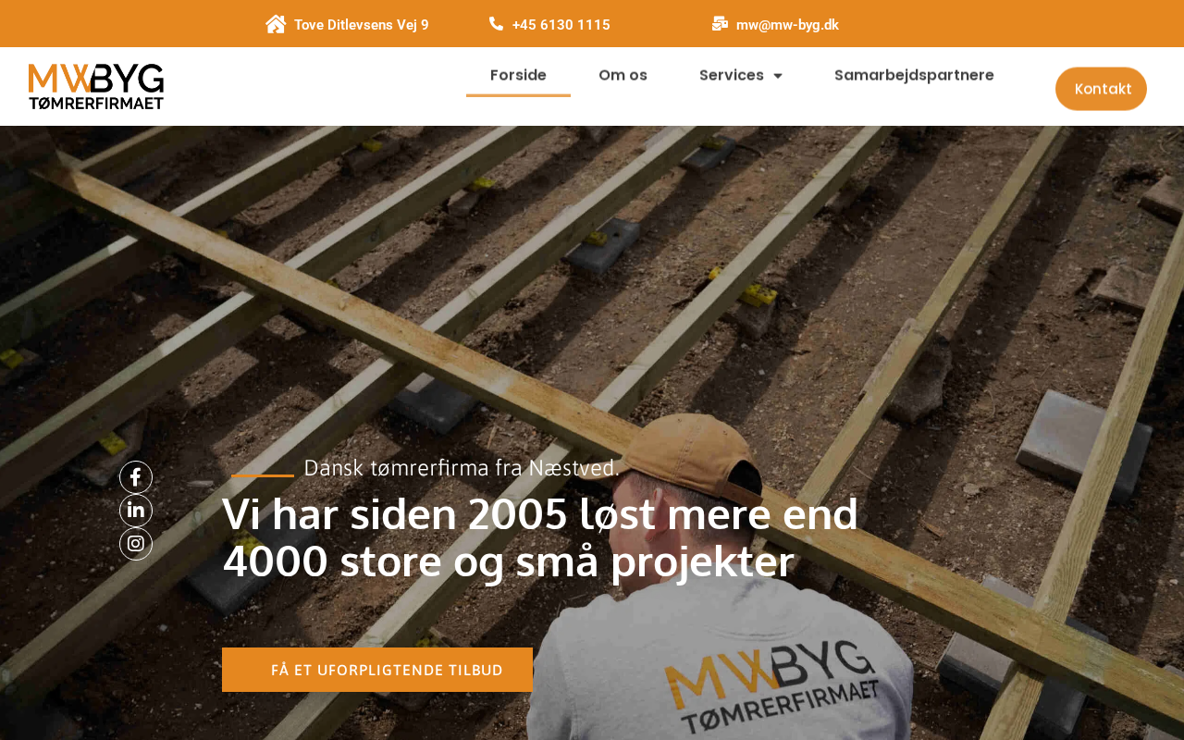
Task: Open the Tove Ditlevsens Vej 9 address
Action: click(361, 25)
